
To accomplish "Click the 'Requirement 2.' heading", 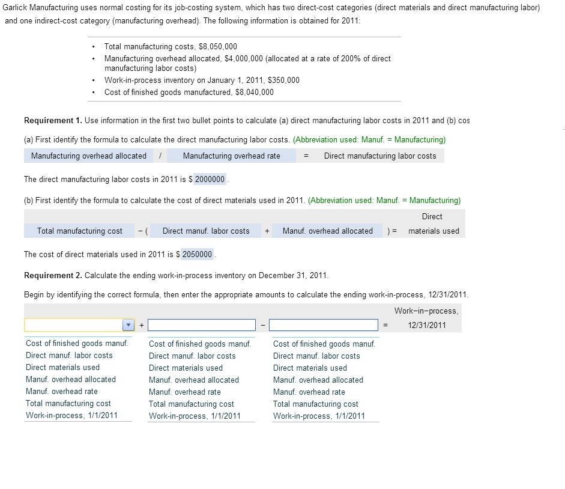I will click(x=53, y=276).
